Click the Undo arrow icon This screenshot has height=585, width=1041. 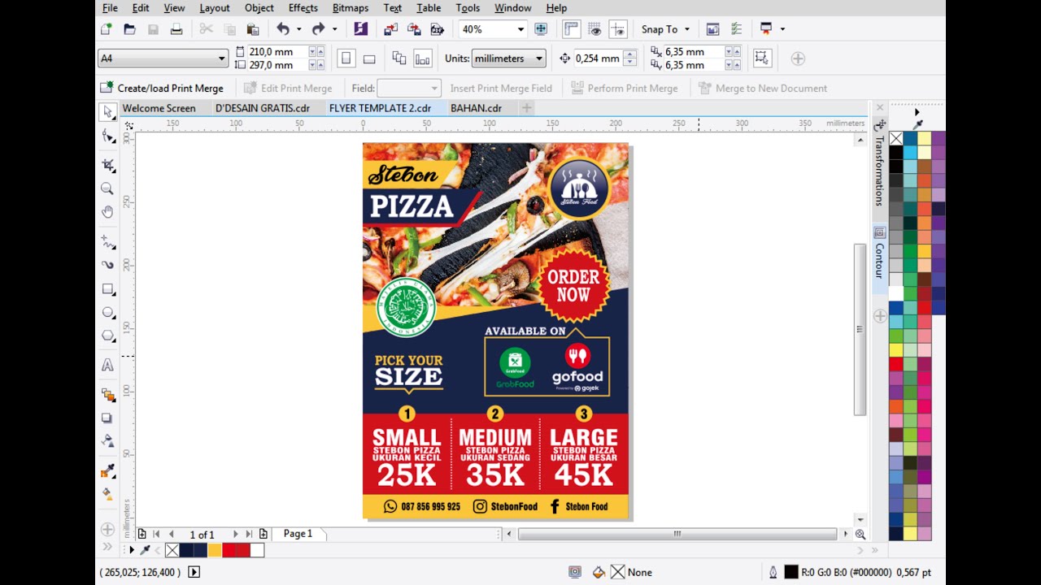[x=282, y=29]
